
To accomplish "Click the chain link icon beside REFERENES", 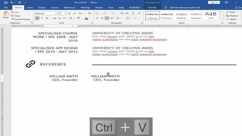I will [31, 64].
